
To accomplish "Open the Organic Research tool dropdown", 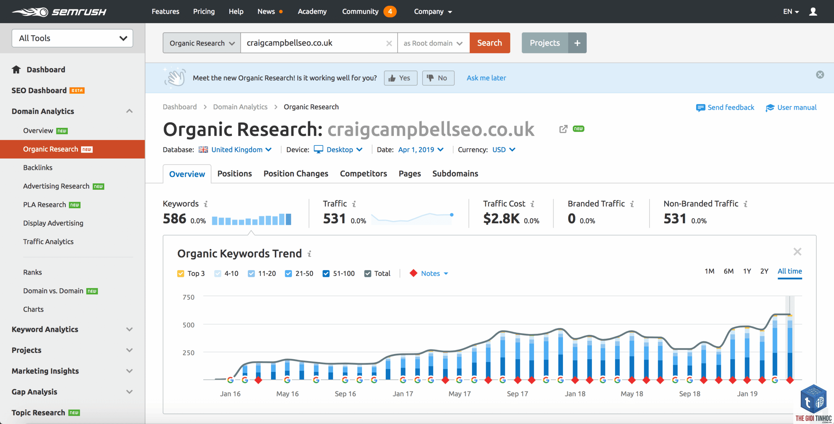I will [202, 43].
